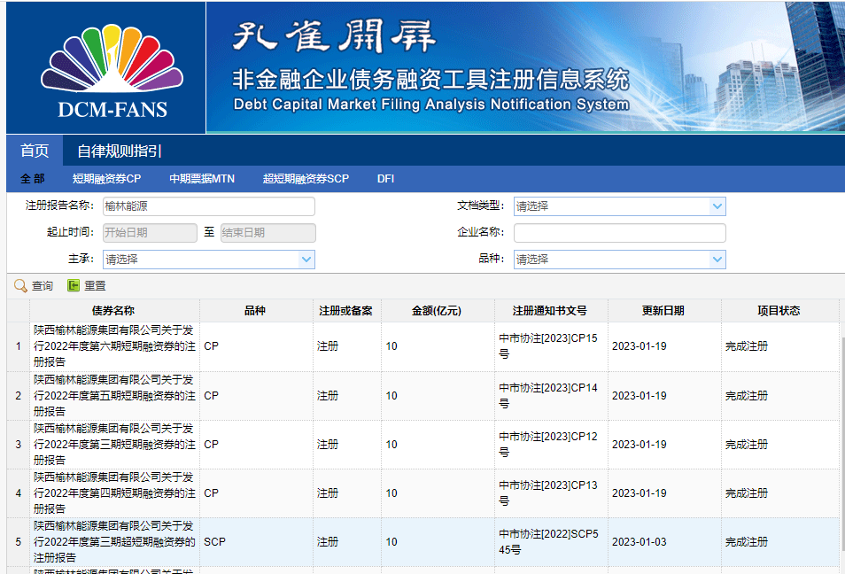The width and height of the screenshot is (845, 574).
Task: Open the DFI tab
Action: [x=385, y=179]
